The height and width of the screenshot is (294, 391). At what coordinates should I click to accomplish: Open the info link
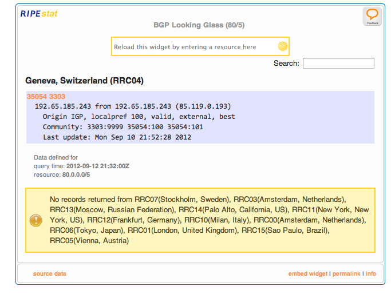point(371,273)
